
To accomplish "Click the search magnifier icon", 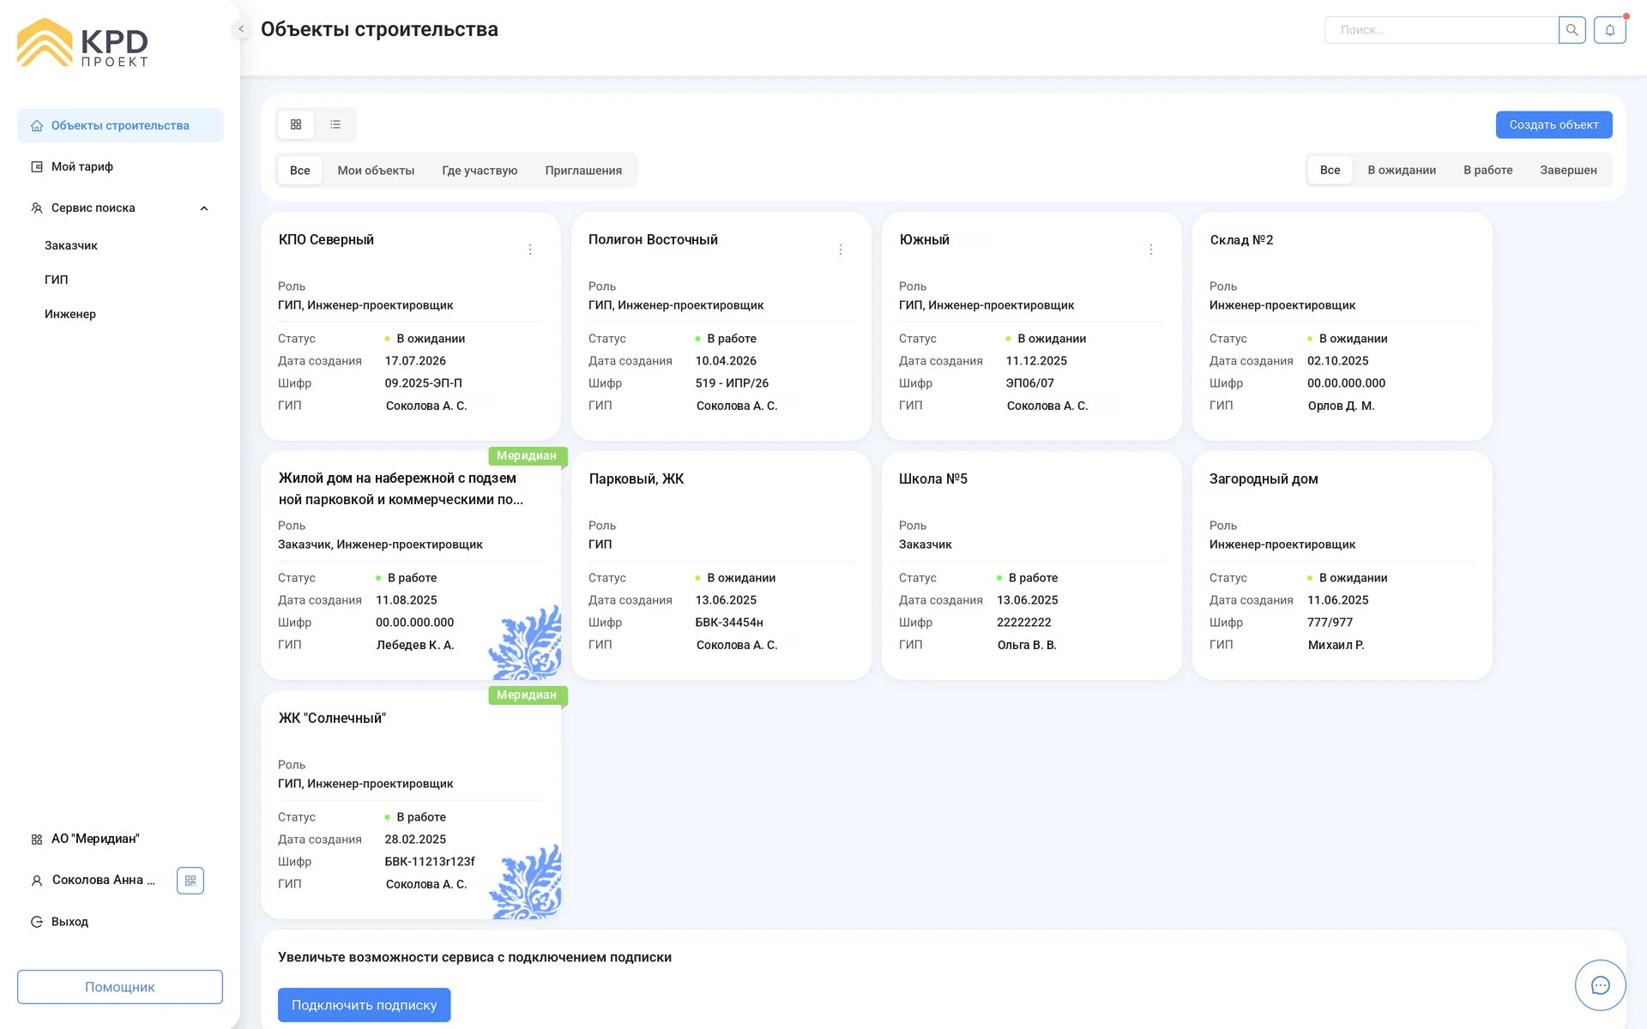I will point(1572,30).
